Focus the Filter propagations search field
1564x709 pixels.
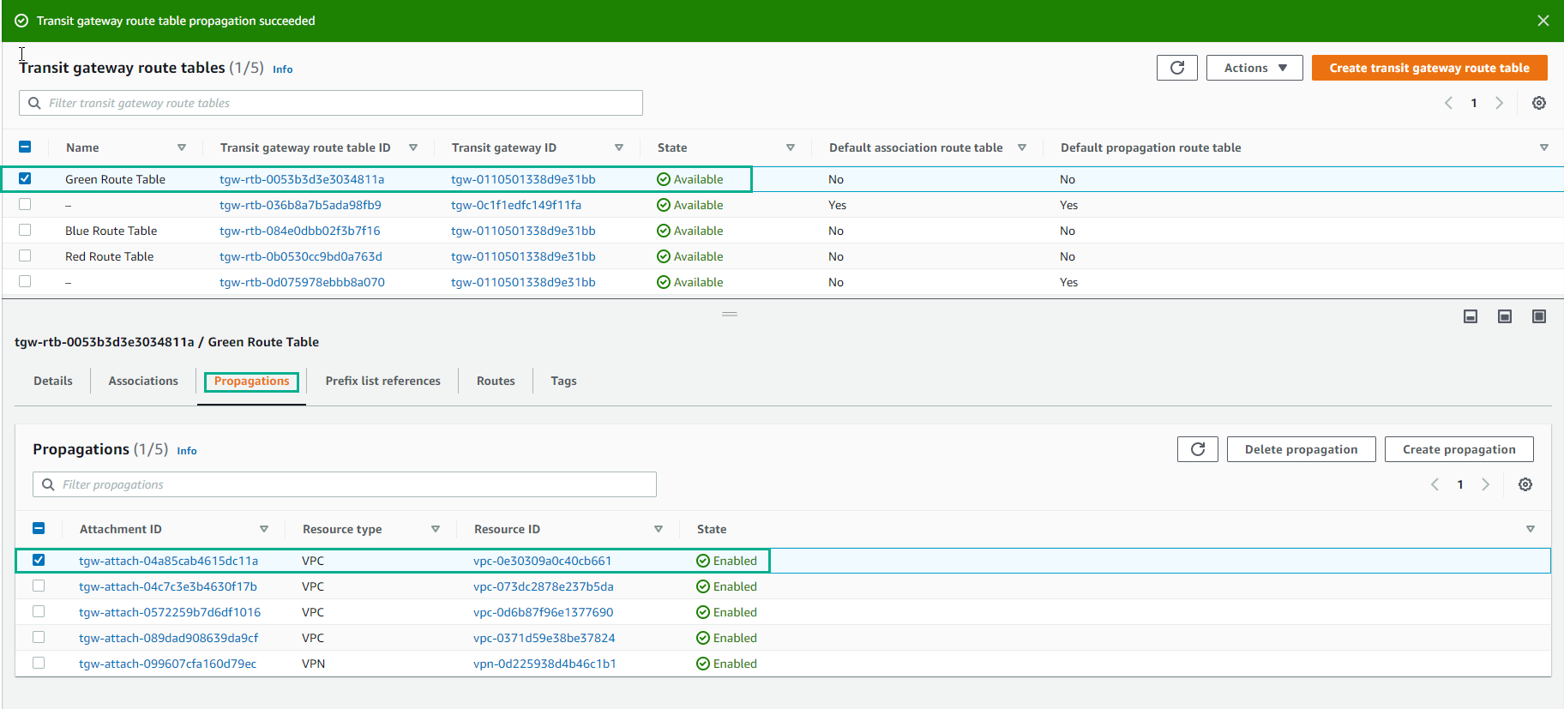[345, 484]
